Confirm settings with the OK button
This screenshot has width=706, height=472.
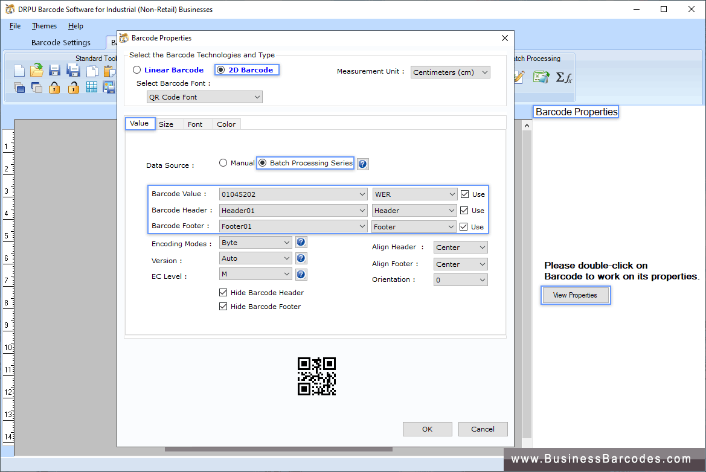(427, 429)
